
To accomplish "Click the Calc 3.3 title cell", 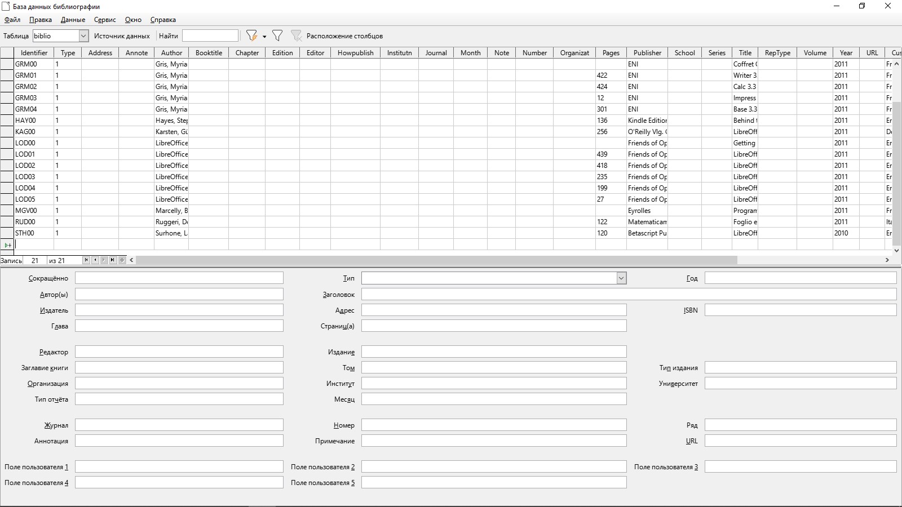I will coord(745,87).
